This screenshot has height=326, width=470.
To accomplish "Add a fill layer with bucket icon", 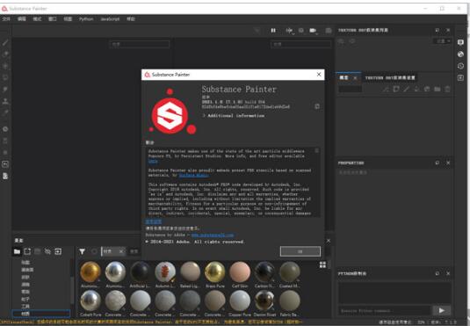I will (416, 89).
